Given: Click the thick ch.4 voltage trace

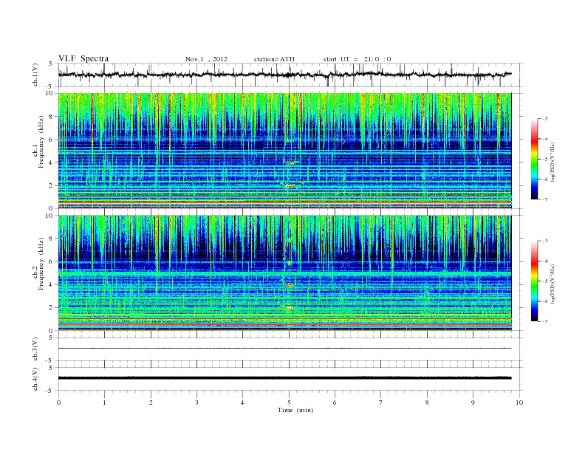Looking at the screenshot, I should tap(284, 378).
